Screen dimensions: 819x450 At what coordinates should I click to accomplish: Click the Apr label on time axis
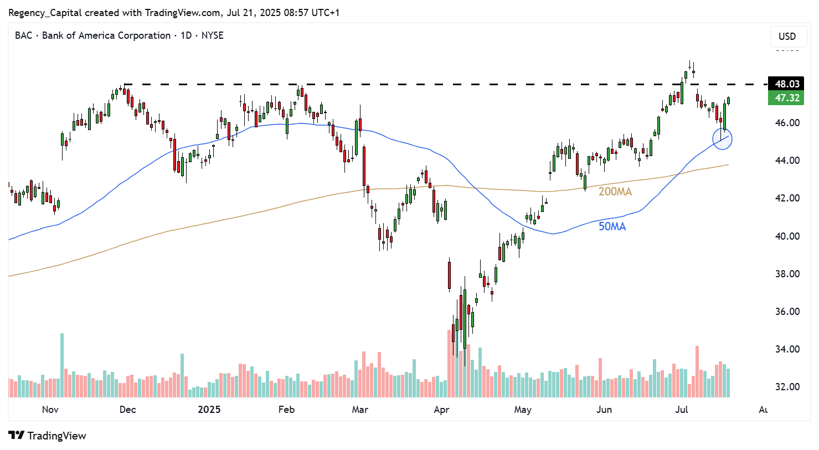tap(441, 410)
